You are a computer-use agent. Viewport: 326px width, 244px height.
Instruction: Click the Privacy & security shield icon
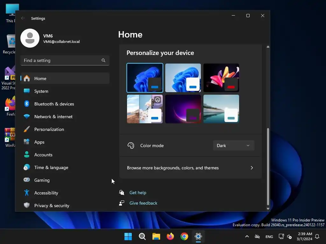[x=27, y=205]
